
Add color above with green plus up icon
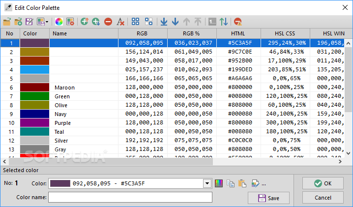coord(85,22)
